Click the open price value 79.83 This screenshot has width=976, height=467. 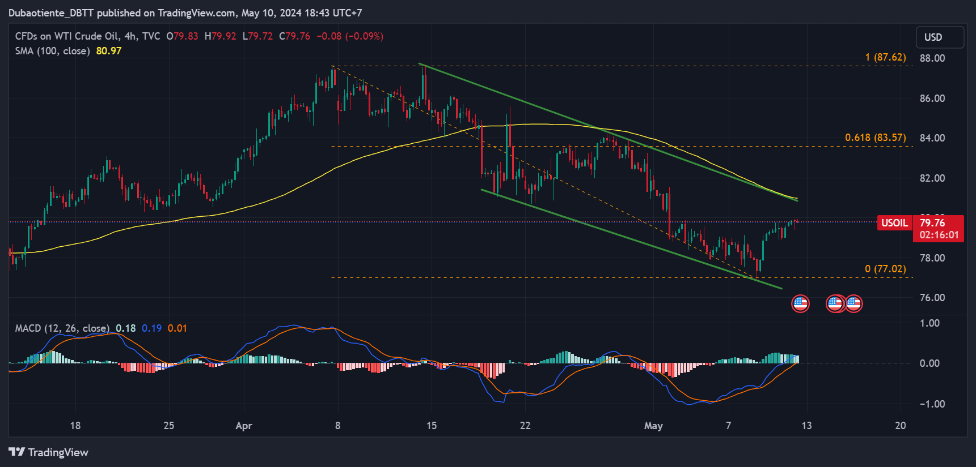[x=186, y=36]
